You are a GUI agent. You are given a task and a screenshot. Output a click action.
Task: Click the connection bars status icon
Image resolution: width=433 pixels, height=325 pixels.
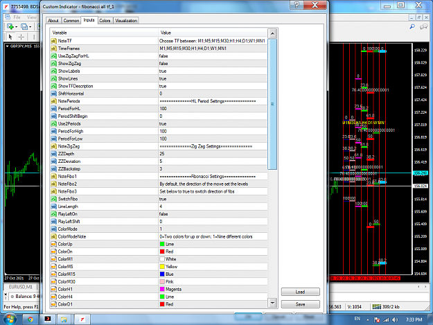pos(376,306)
